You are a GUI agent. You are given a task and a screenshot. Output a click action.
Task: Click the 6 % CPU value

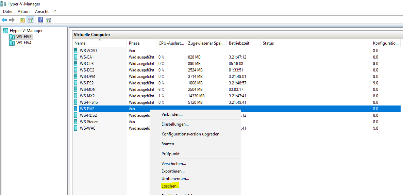(161, 89)
